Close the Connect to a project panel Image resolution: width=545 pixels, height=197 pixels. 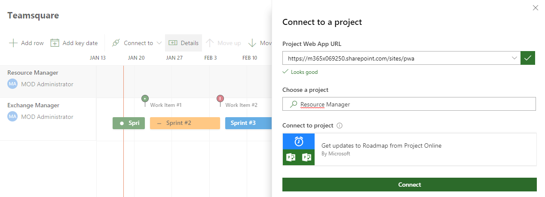536,8
